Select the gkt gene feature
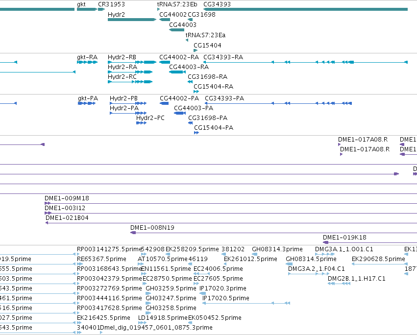417x335 pixels. click(87, 9)
